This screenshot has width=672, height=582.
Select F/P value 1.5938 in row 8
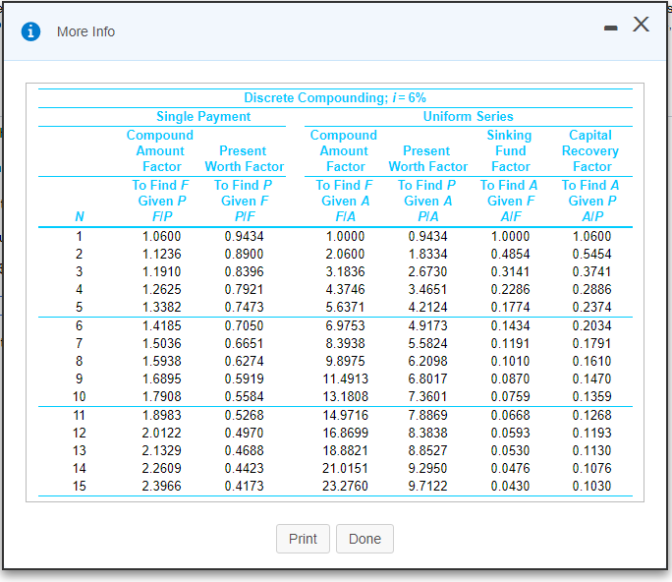[161, 361]
